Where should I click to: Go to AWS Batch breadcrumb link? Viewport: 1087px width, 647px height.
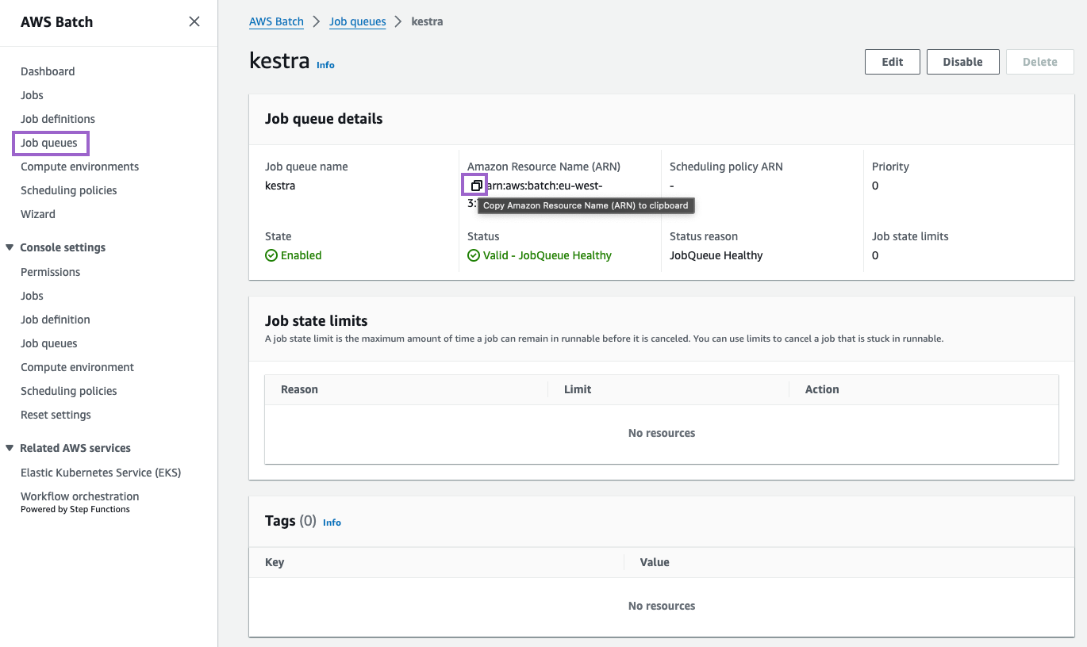[x=276, y=21]
